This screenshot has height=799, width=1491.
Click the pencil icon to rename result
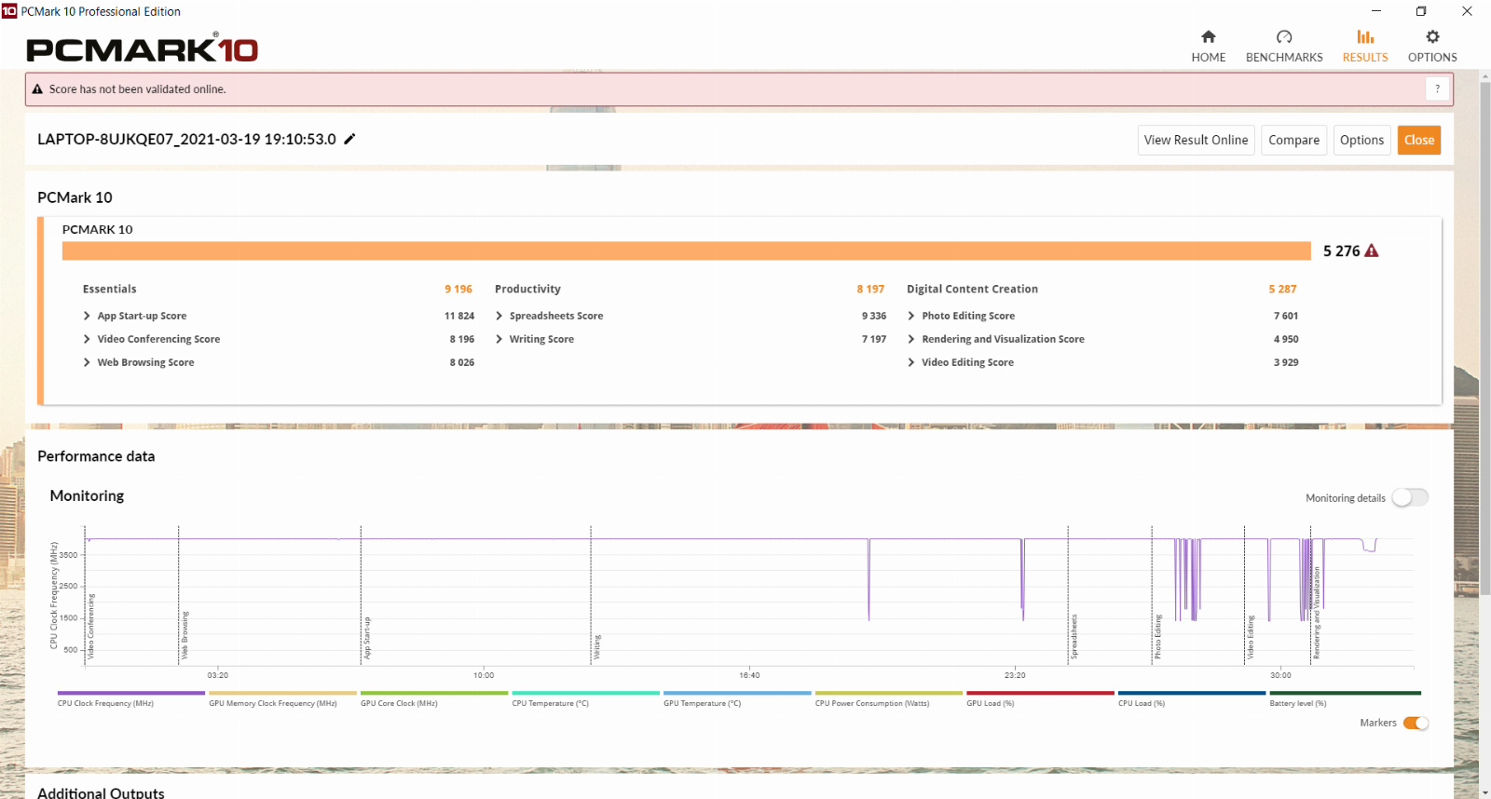click(x=349, y=139)
